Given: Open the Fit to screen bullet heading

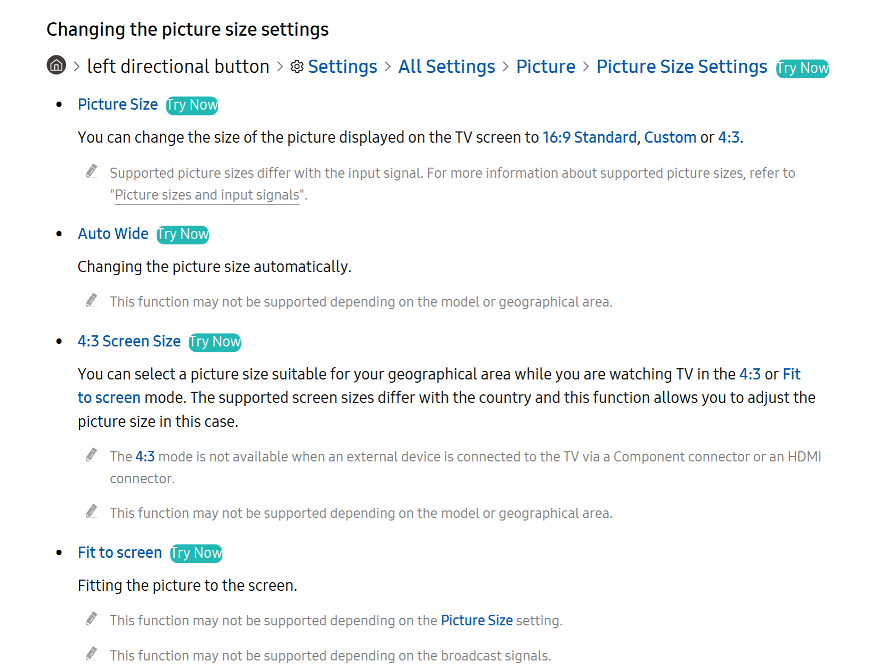Looking at the screenshot, I should [120, 552].
